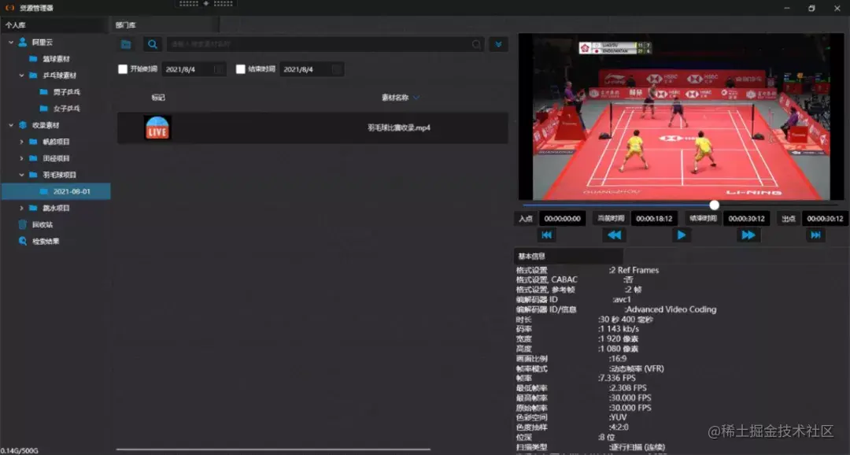Select the 篮球素材 folder
Image resolution: width=850 pixels, height=455 pixels.
pyautogui.click(x=57, y=58)
